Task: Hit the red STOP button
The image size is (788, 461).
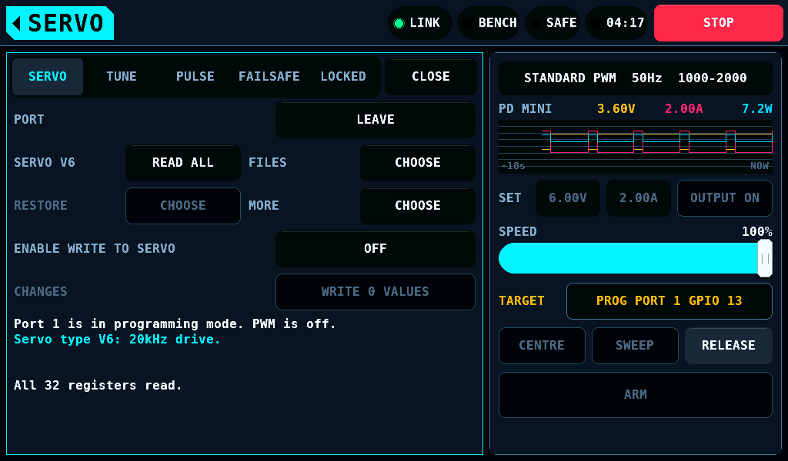Action: (718, 23)
